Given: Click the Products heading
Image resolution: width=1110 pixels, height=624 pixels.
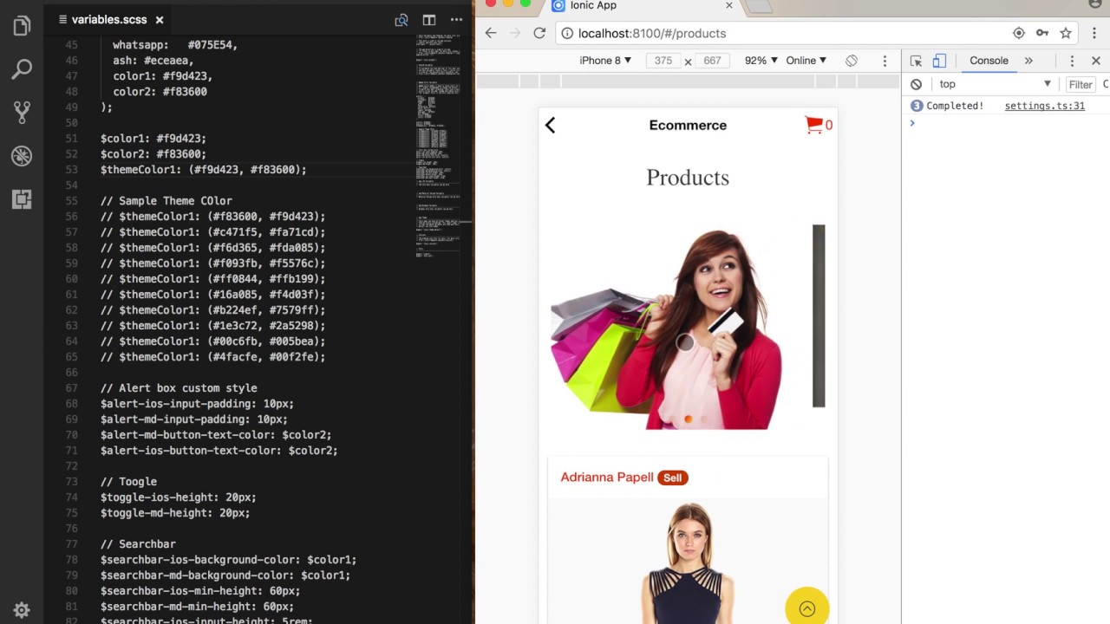Looking at the screenshot, I should (x=688, y=178).
